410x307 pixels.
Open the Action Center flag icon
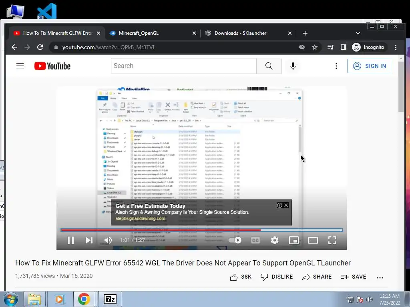pos(360,299)
